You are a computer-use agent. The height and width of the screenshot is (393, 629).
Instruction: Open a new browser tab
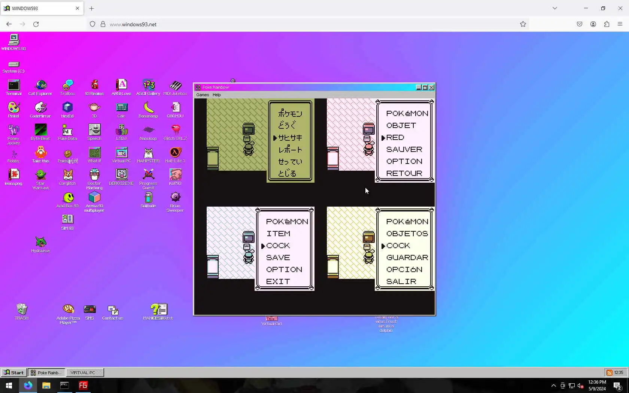pyautogui.click(x=92, y=8)
